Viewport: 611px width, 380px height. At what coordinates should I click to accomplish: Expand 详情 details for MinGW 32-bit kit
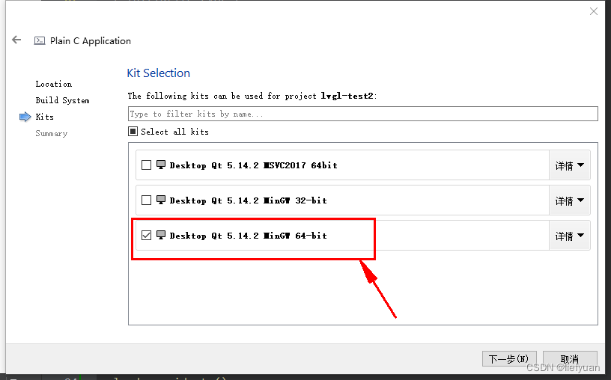pos(569,200)
